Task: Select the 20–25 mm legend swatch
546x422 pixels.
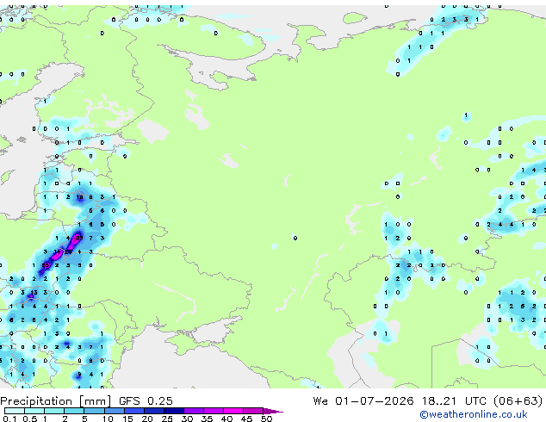Action: [153, 411]
